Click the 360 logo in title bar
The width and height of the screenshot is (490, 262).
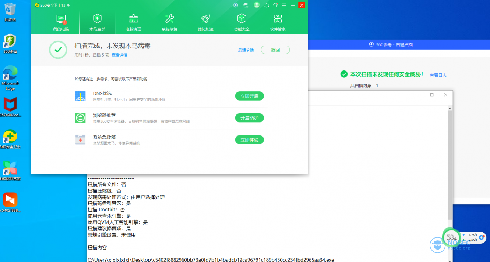click(x=37, y=6)
